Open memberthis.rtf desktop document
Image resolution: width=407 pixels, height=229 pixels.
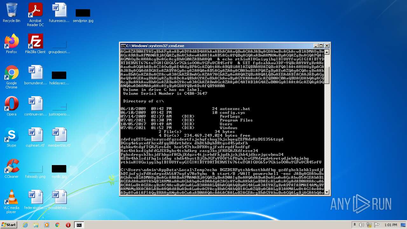59,138
